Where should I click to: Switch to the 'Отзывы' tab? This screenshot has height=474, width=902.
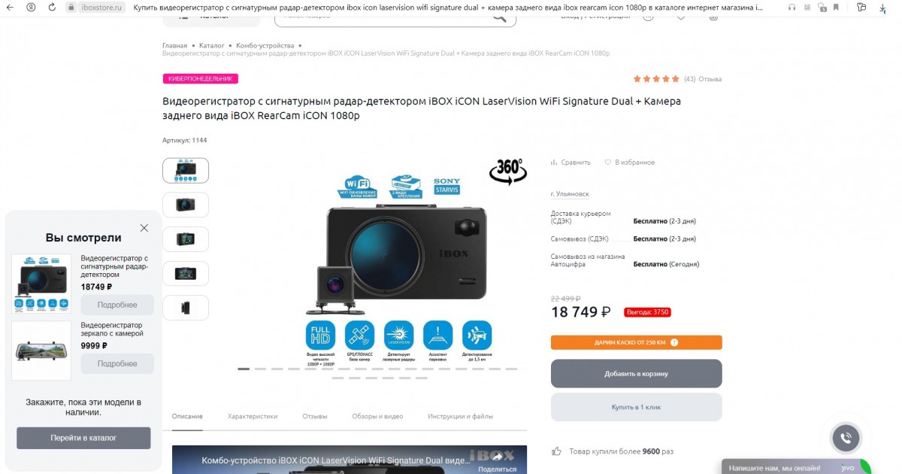314,416
